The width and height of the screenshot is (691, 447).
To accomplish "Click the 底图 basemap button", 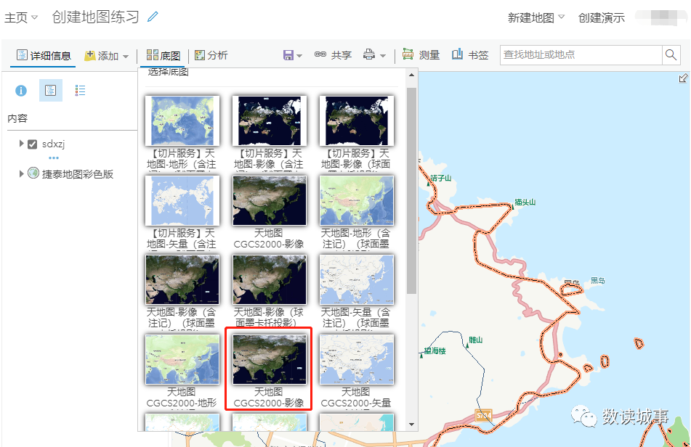I will [x=163, y=55].
